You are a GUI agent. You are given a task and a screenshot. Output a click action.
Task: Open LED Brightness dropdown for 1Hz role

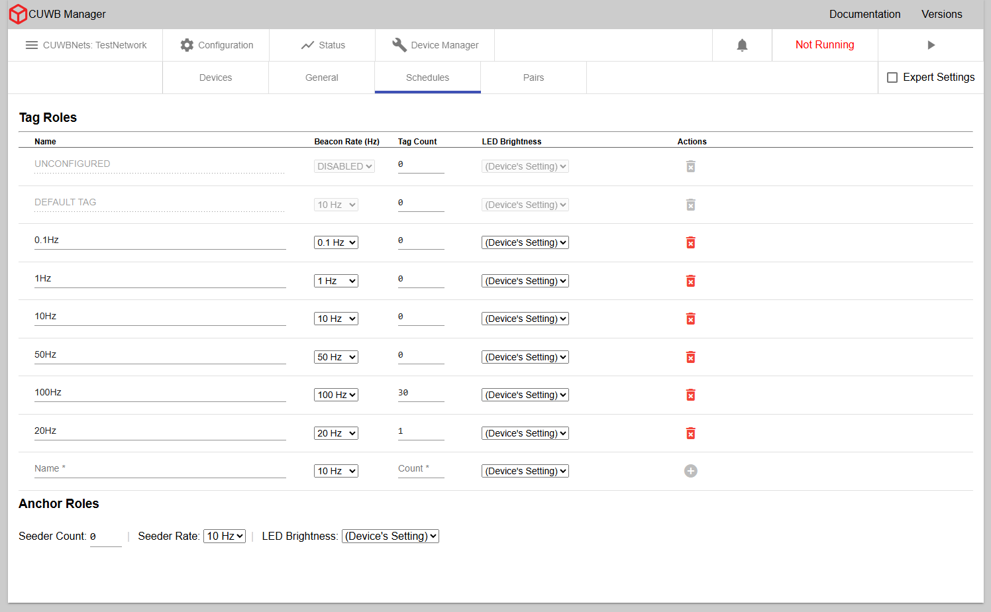pos(525,281)
